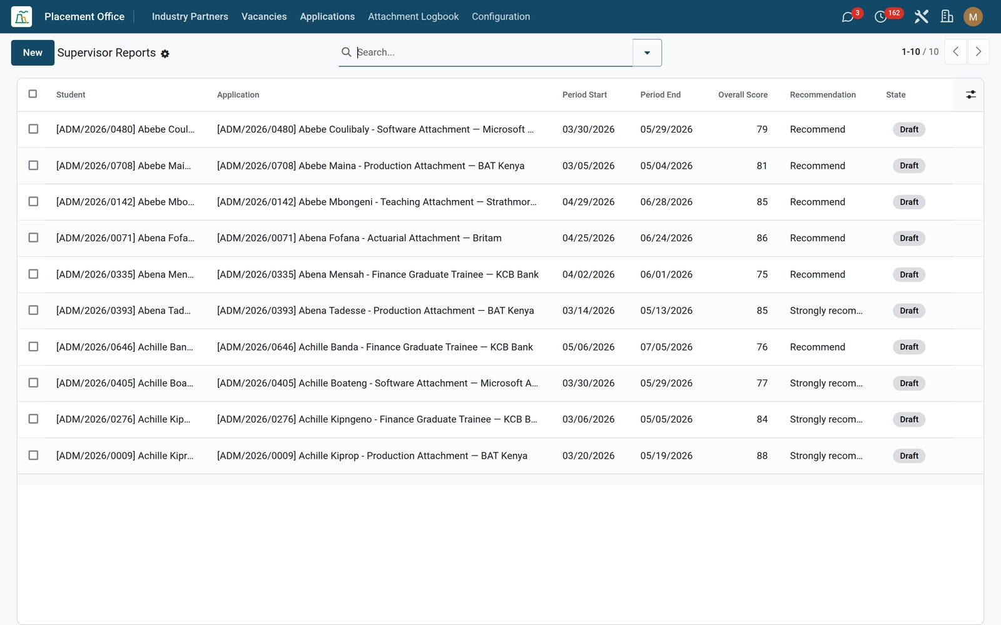Click the New button
The width and height of the screenshot is (1001, 625).
pyautogui.click(x=33, y=52)
